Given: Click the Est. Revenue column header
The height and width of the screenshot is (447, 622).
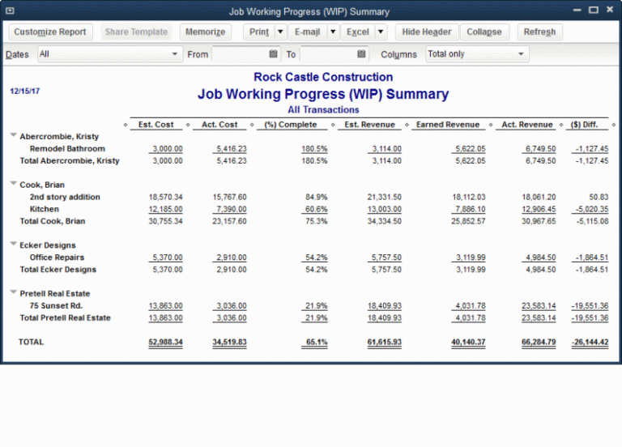Looking at the screenshot, I should pos(369,125).
